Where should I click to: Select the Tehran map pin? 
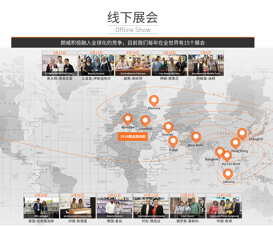[x=168, y=127]
